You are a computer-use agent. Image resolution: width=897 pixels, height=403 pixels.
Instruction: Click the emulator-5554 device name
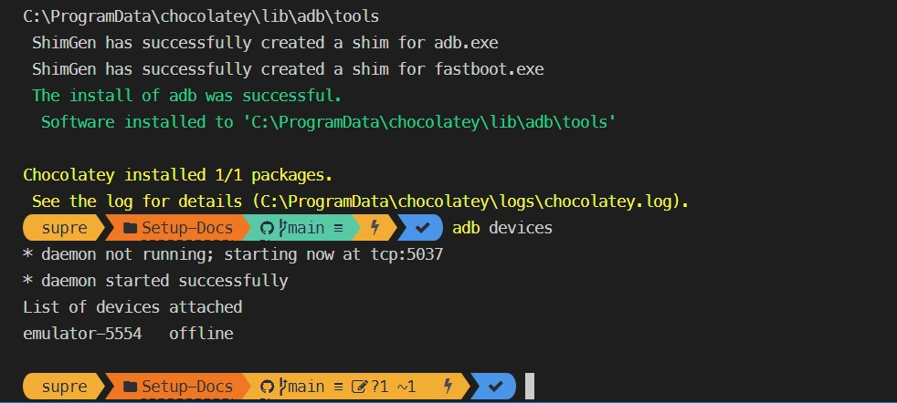point(82,334)
